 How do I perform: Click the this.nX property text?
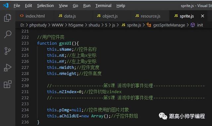pos(56,55)
